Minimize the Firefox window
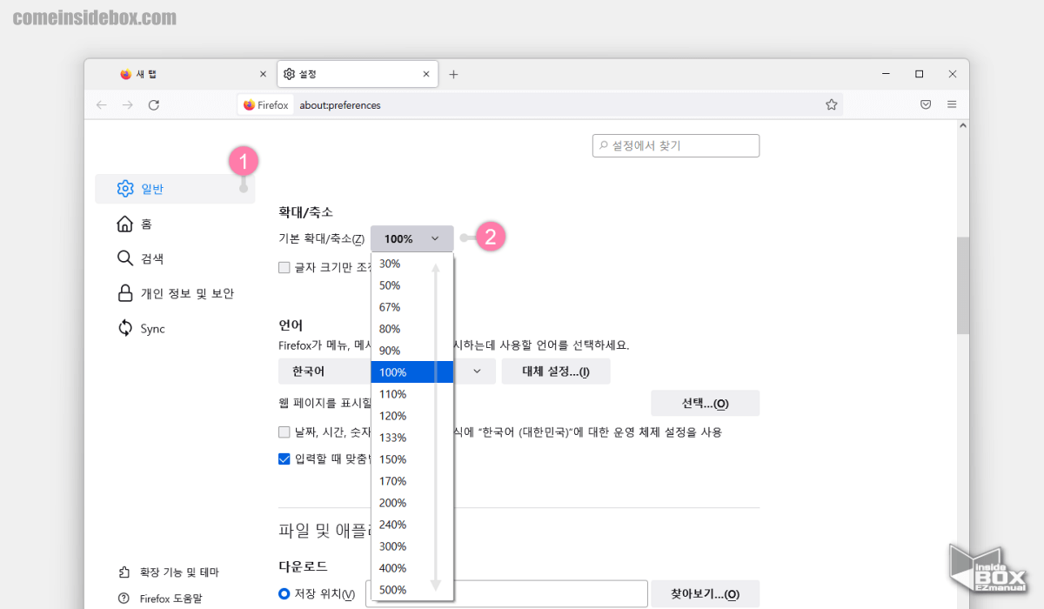 pos(885,75)
